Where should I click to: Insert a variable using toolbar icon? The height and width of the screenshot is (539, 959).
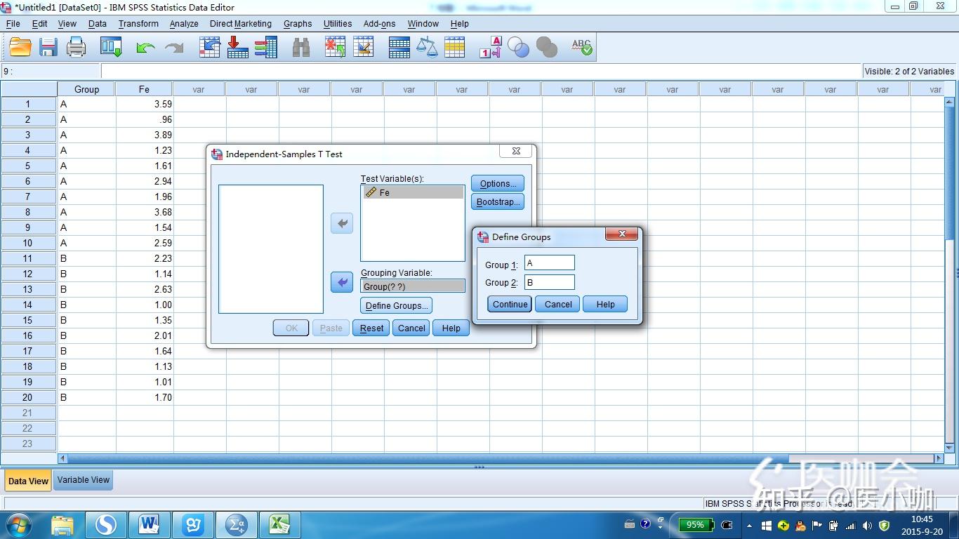tap(364, 47)
